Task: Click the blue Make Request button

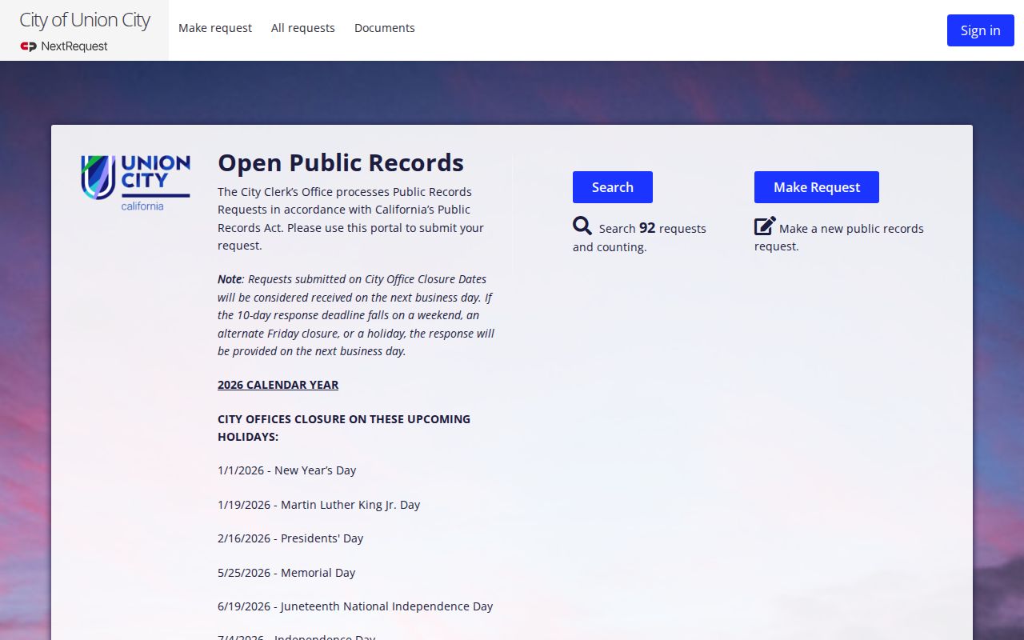Action: pos(817,187)
